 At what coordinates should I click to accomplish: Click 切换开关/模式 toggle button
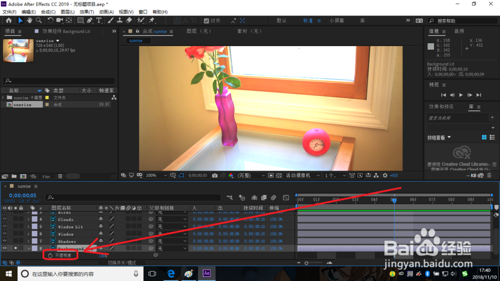122,263
